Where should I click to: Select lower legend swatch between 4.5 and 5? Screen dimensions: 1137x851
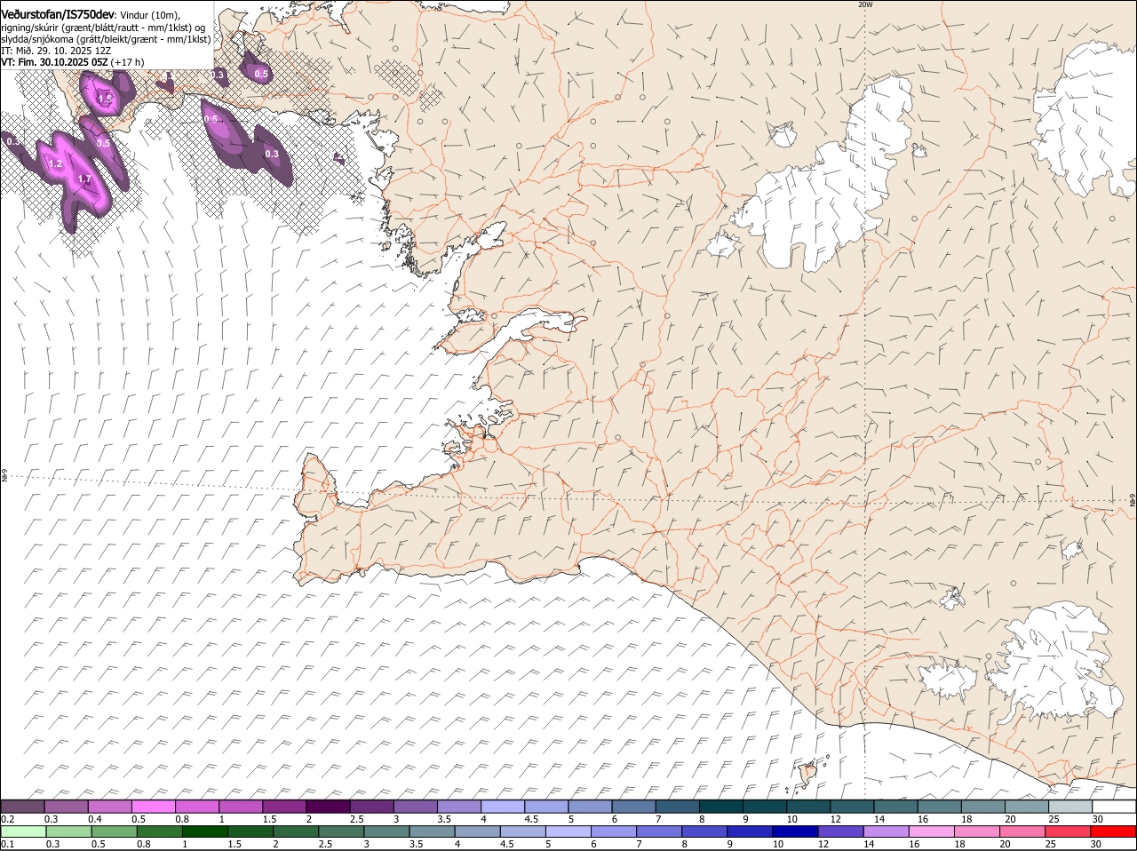coord(523,831)
